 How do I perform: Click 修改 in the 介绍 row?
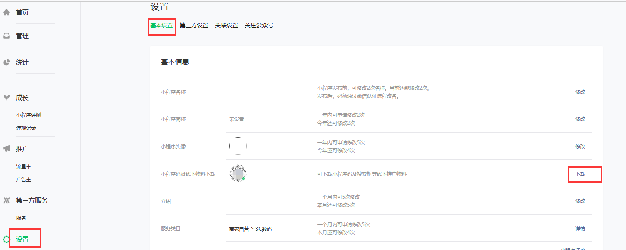[580, 201]
